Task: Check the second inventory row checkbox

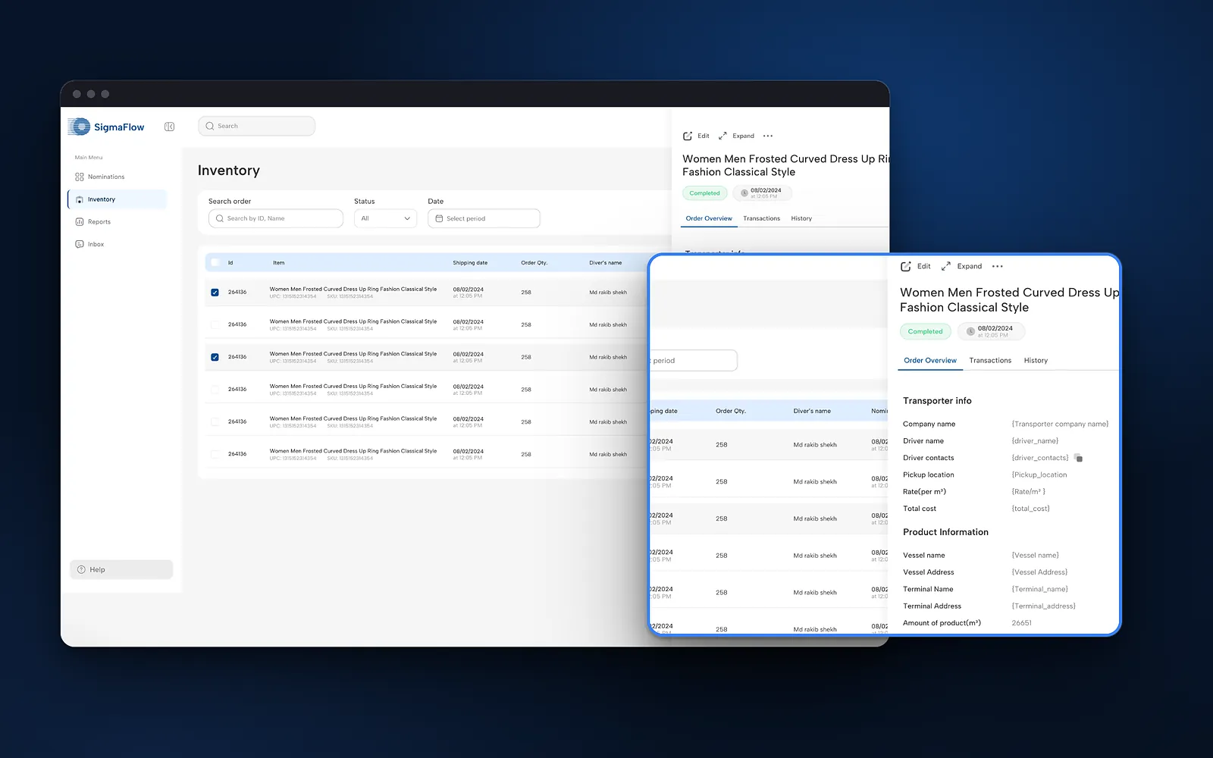Action: [215, 324]
